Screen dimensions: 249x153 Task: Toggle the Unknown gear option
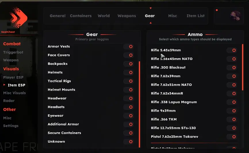pos(129,141)
